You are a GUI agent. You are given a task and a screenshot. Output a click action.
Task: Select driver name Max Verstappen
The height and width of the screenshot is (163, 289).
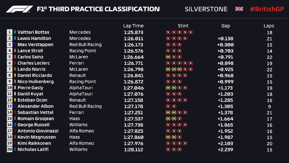[35, 45]
